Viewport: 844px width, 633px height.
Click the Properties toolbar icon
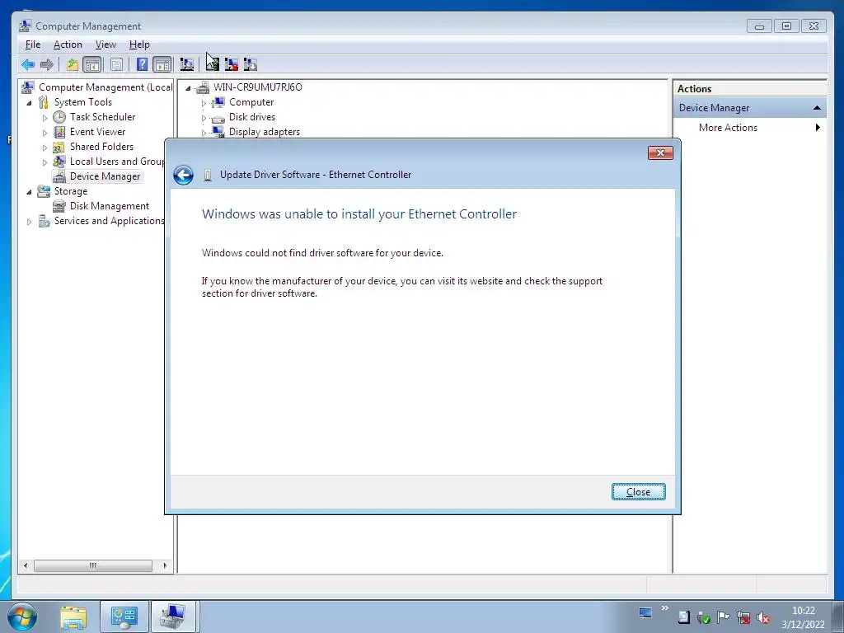116,64
